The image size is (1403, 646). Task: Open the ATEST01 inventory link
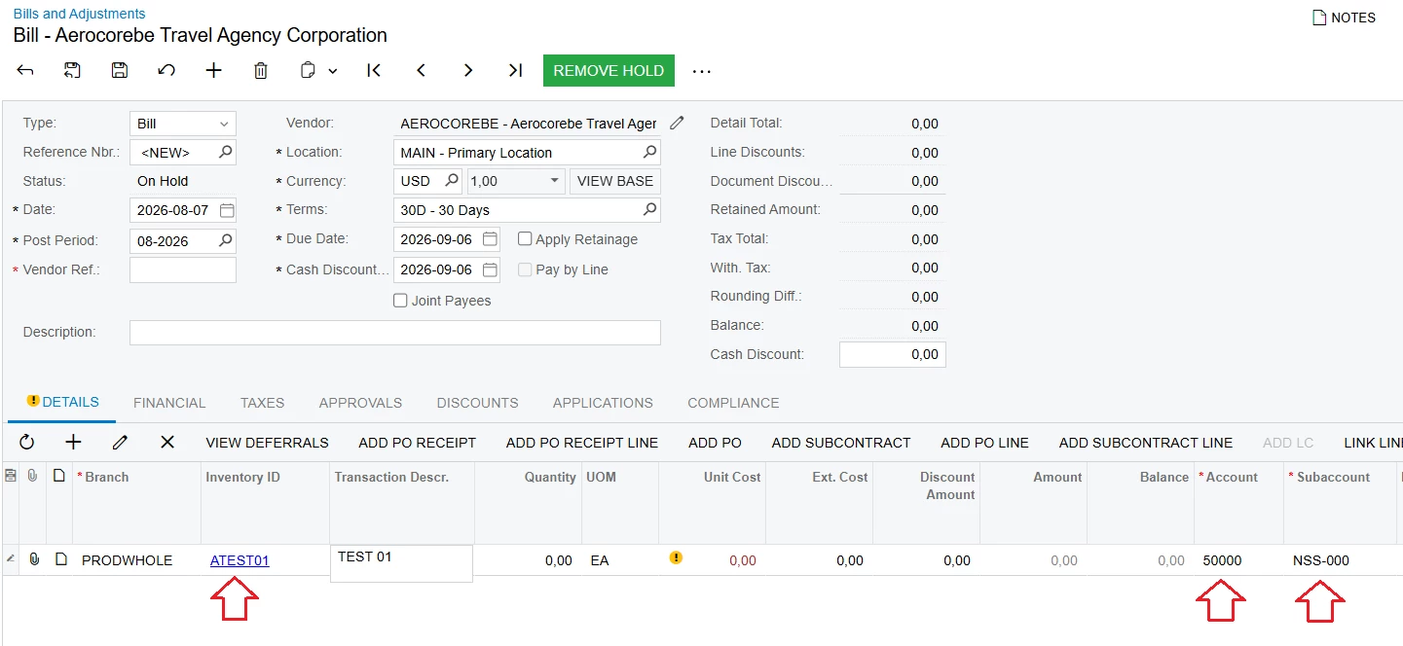(x=240, y=560)
